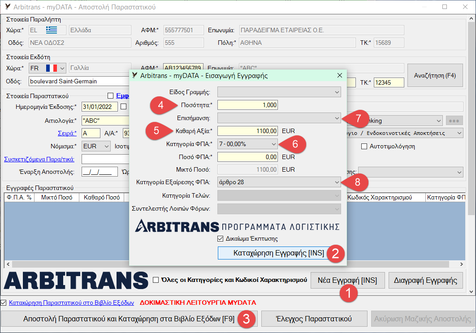
Task: Click the grid horizontal scrollbar left arrow
Action: [8, 264]
